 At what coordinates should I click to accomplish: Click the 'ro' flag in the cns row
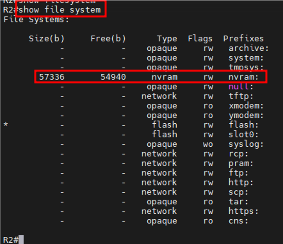(208, 221)
